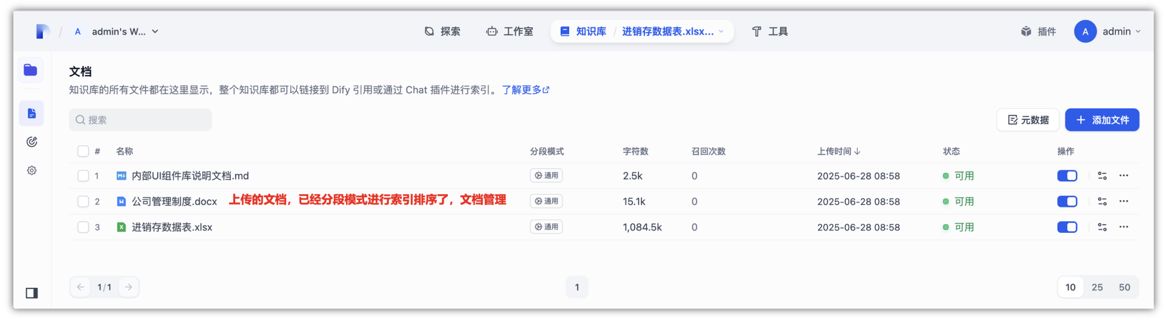This screenshot has height=323, width=1165.
Task: Open more actions for 内部UI组件库说明文档.md
Action: pyautogui.click(x=1124, y=176)
